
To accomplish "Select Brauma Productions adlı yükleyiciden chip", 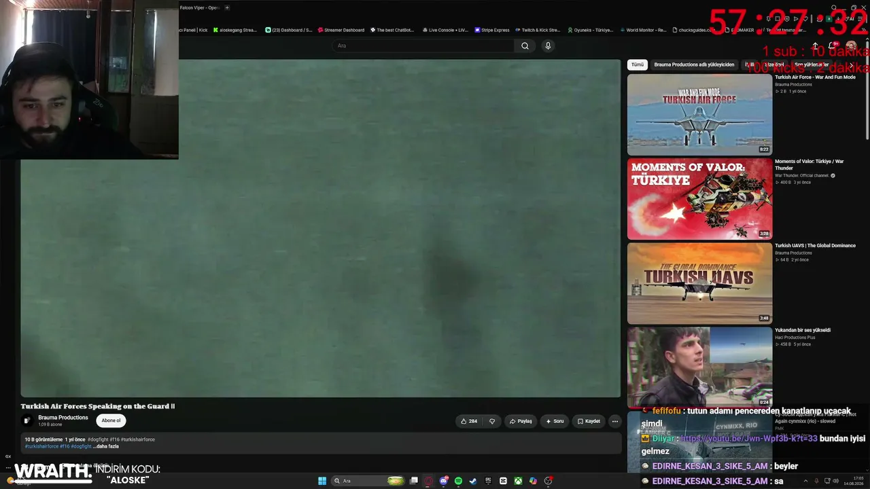I will click(x=694, y=65).
